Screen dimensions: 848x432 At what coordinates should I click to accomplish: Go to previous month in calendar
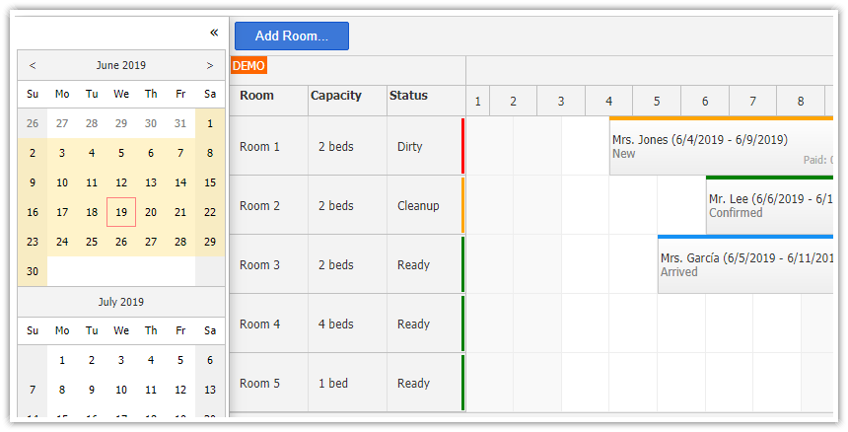pyautogui.click(x=33, y=65)
